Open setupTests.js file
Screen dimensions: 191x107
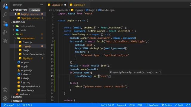[27, 90]
